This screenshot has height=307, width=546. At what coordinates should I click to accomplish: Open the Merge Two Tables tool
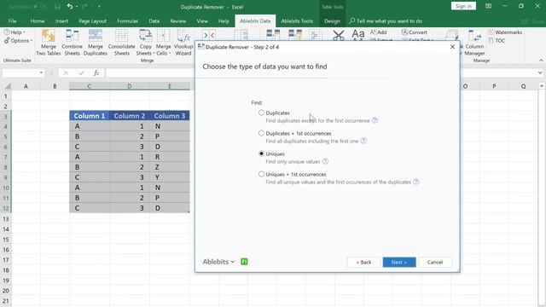[49, 43]
